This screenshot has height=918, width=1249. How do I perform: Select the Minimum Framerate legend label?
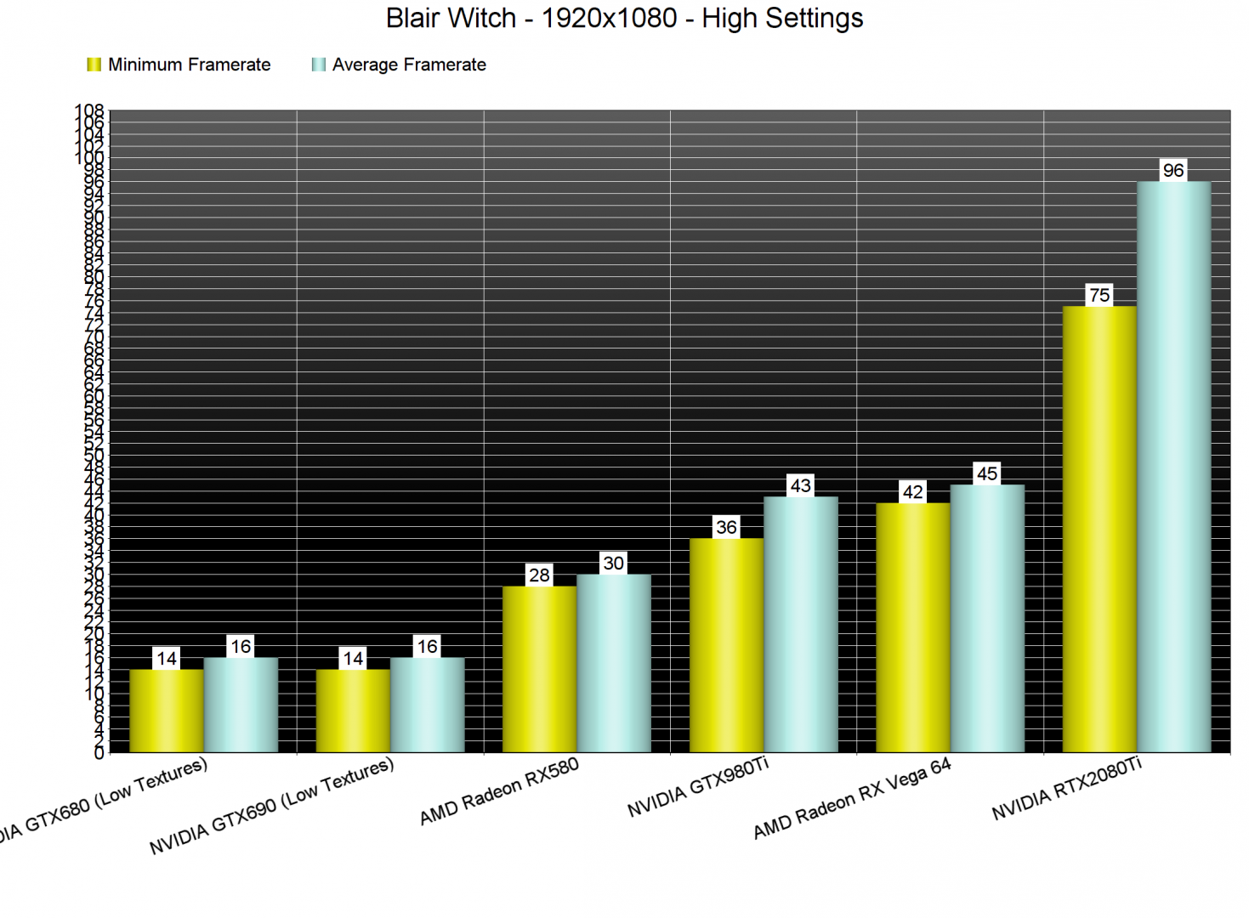(189, 65)
